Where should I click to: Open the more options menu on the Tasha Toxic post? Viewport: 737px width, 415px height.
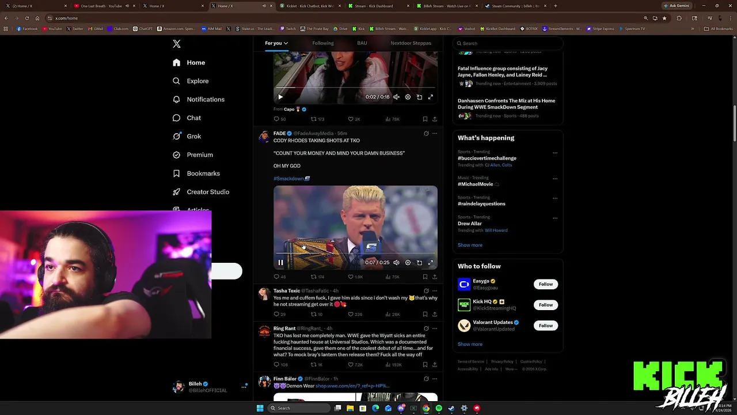tap(435, 291)
